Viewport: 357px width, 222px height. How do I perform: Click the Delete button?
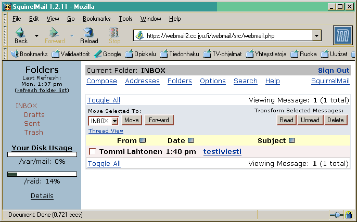336,120
